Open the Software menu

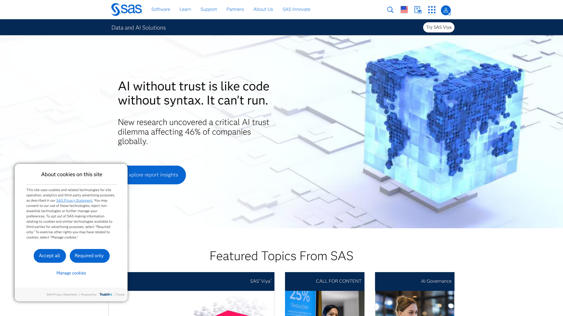pyautogui.click(x=160, y=9)
